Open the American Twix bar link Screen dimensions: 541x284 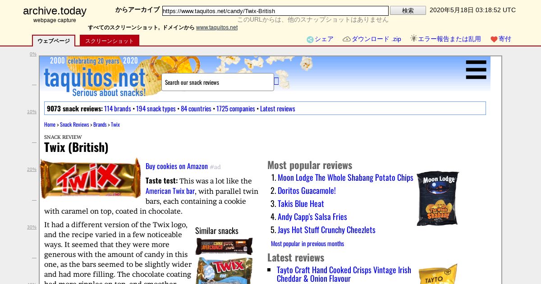pyautogui.click(x=170, y=191)
